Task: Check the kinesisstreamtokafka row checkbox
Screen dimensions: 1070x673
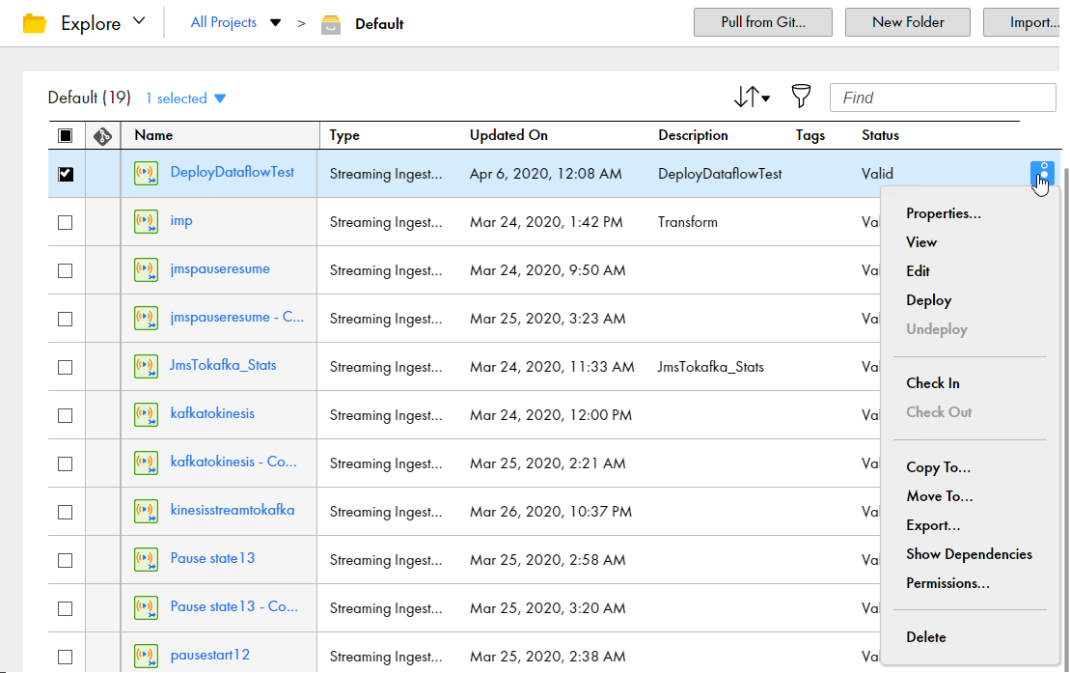Action: tap(65, 512)
